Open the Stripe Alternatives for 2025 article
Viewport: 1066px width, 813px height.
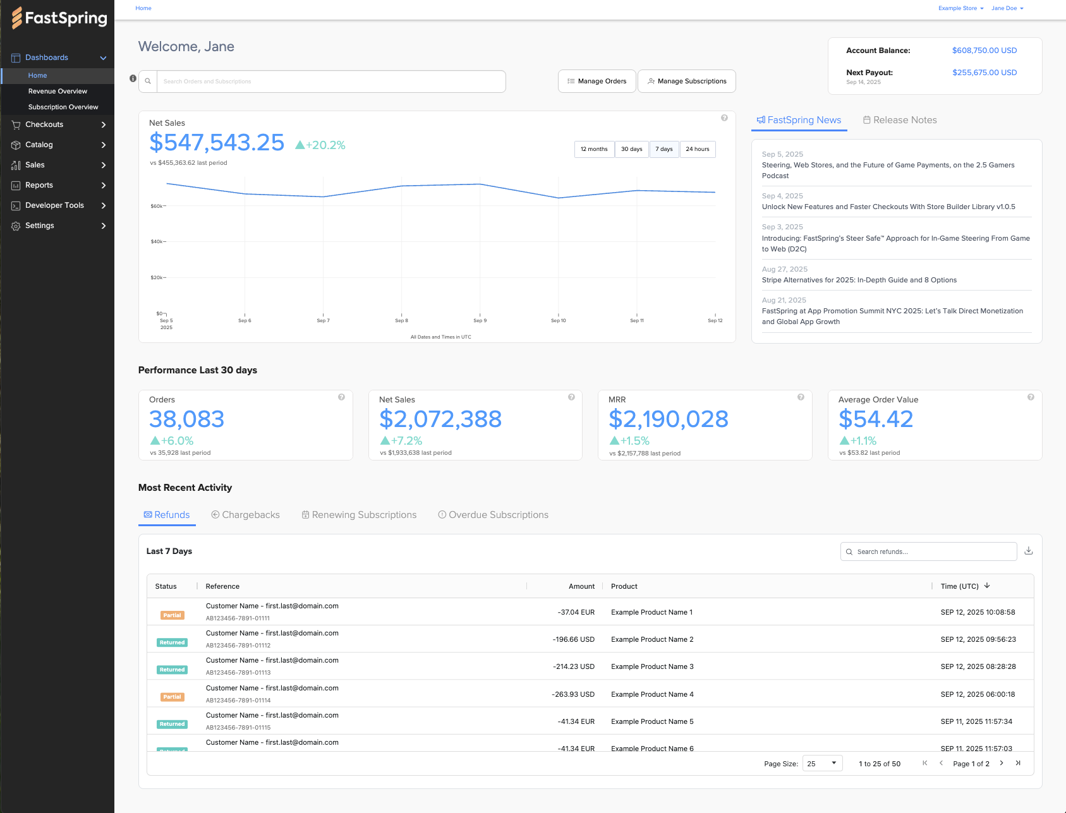tap(859, 280)
